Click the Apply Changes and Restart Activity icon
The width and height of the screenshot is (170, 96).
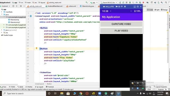(x=123, y=2)
